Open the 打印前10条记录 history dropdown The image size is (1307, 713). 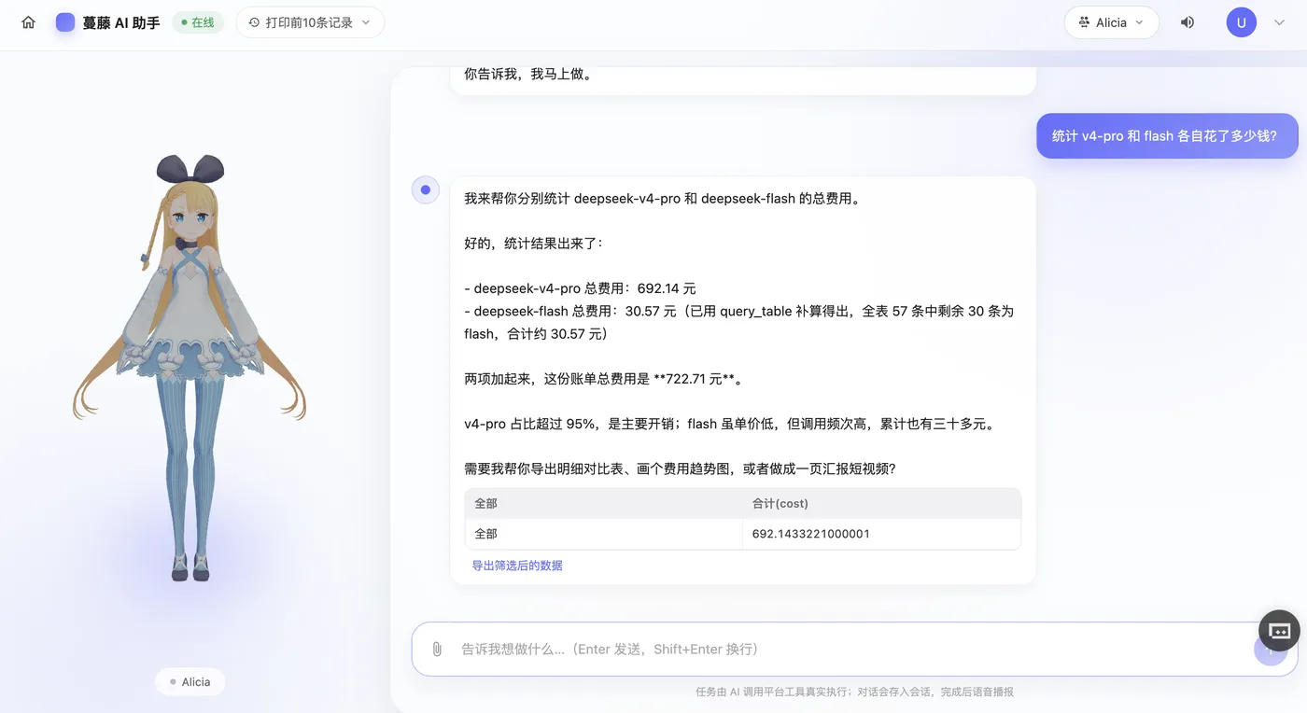[310, 22]
